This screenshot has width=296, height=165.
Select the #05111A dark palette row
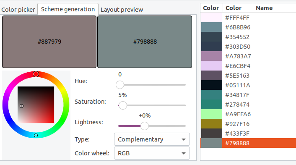[x=248, y=85]
